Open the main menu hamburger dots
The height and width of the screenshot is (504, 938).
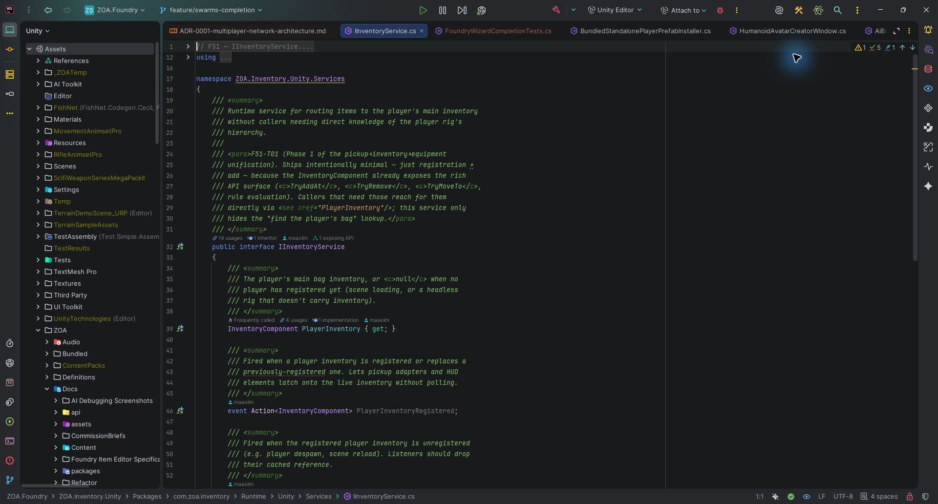[29, 10]
